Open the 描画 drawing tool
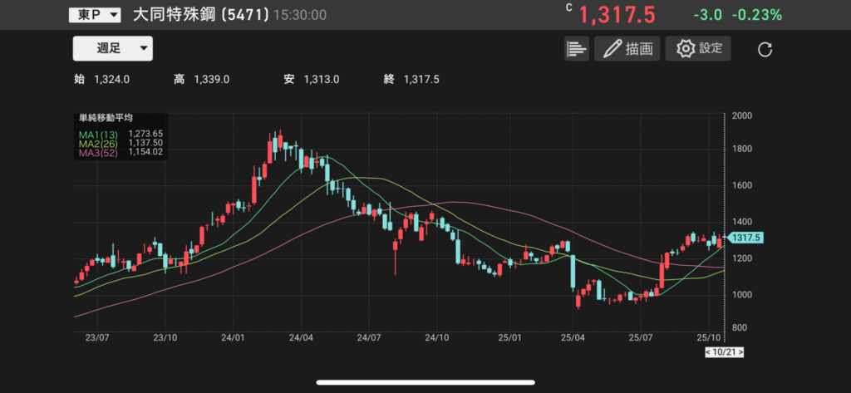851x393 pixels. [x=627, y=49]
